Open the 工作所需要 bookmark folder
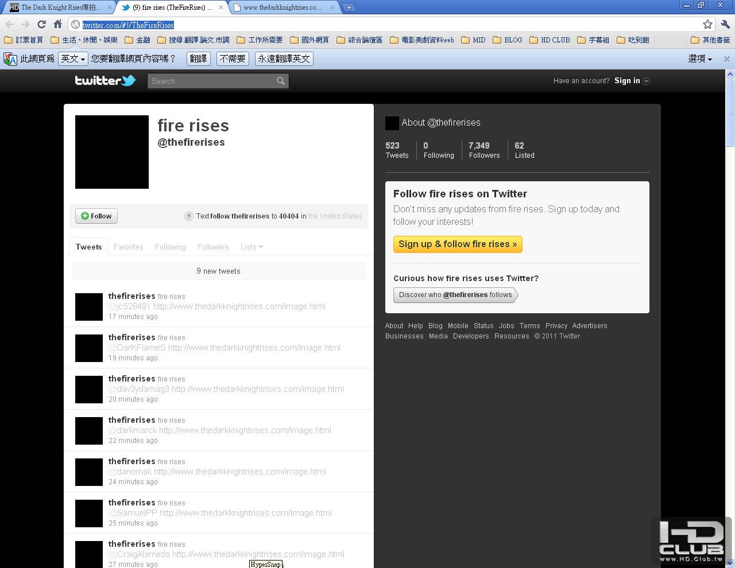 [x=260, y=40]
